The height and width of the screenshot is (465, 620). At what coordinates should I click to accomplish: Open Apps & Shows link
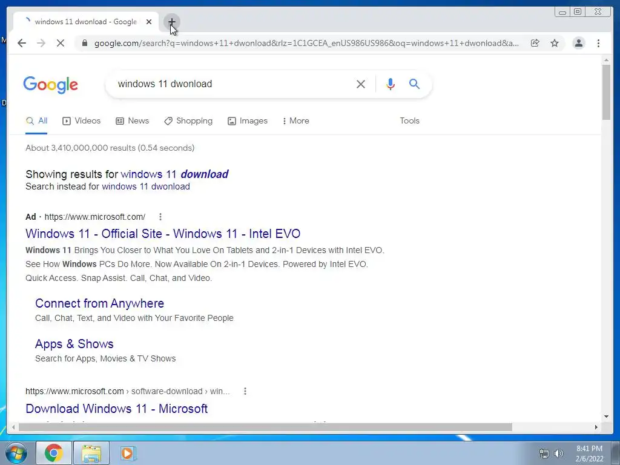coord(74,344)
